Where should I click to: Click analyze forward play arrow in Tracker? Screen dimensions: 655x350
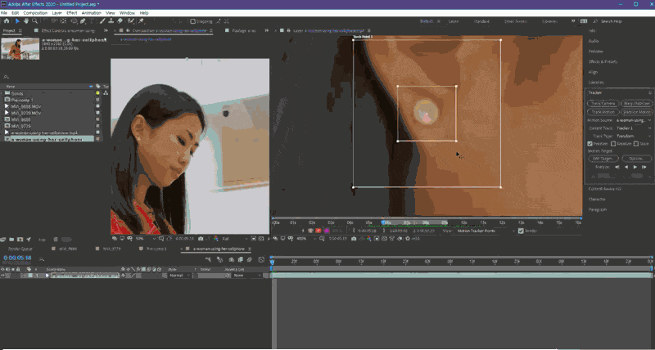635,167
